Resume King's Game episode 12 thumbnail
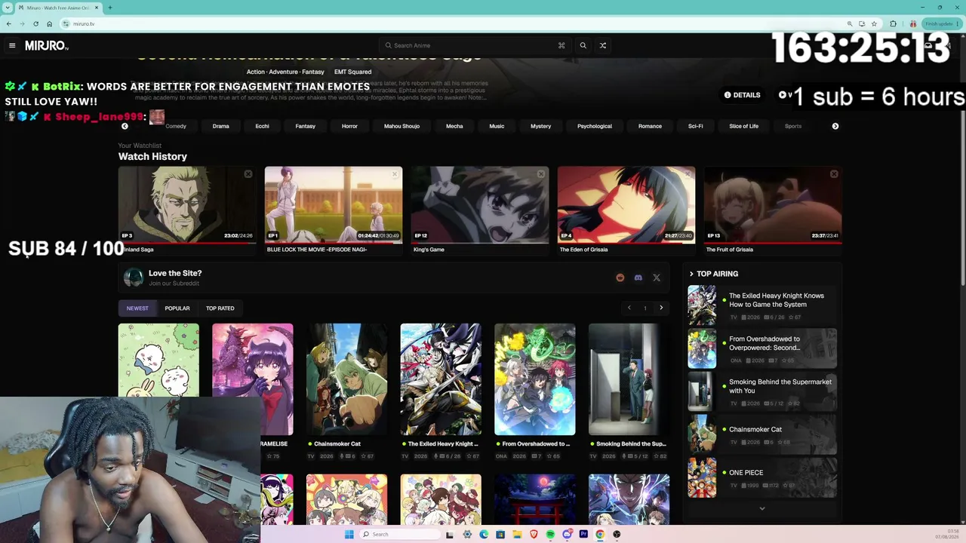966x543 pixels. point(480,205)
